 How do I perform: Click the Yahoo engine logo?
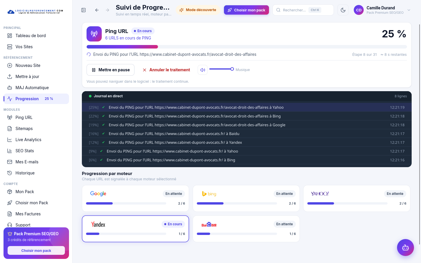pyautogui.click(x=320, y=194)
